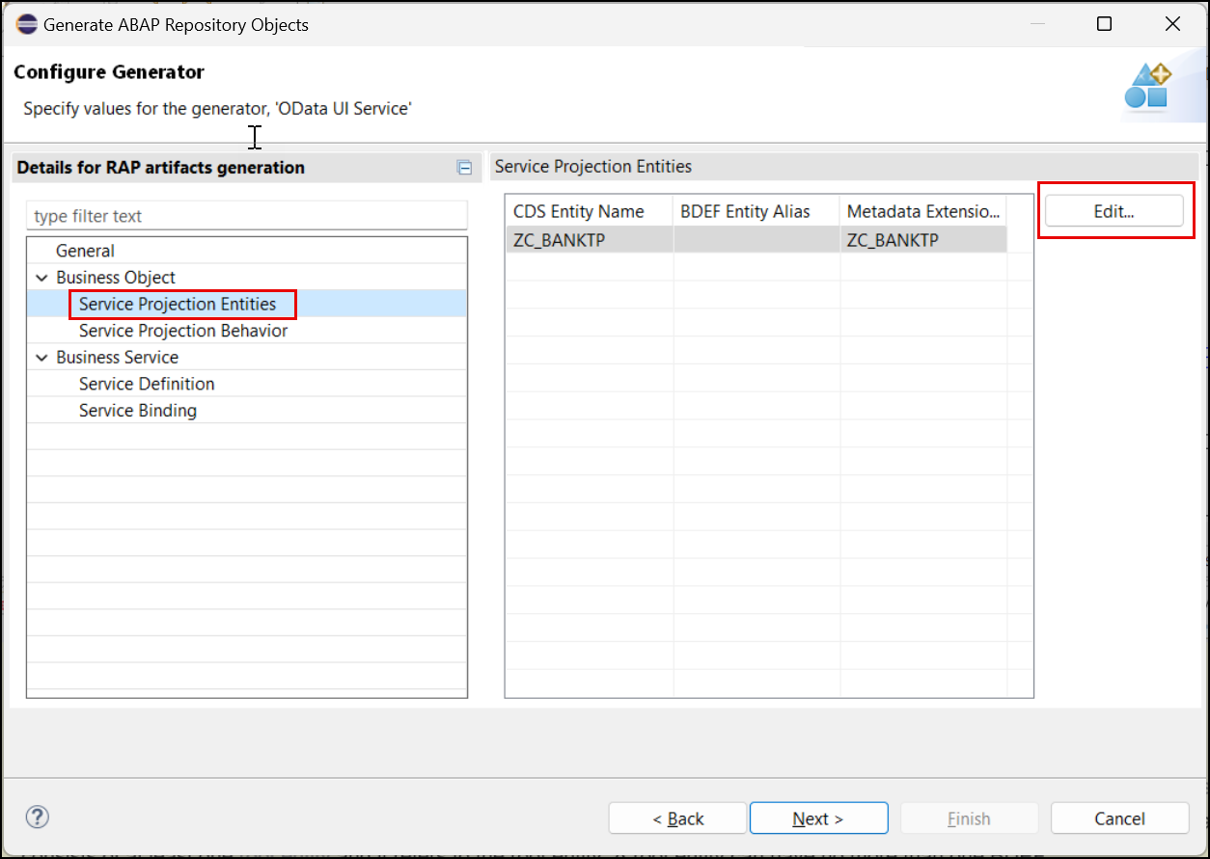Image resolution: width=1210 pixels, height=859 pixels.
Task: Click the Metadata Extension column header
Action: coord(923,212)
